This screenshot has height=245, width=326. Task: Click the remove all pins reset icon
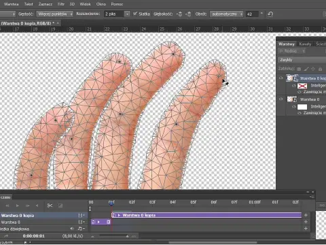click(270, 14)
